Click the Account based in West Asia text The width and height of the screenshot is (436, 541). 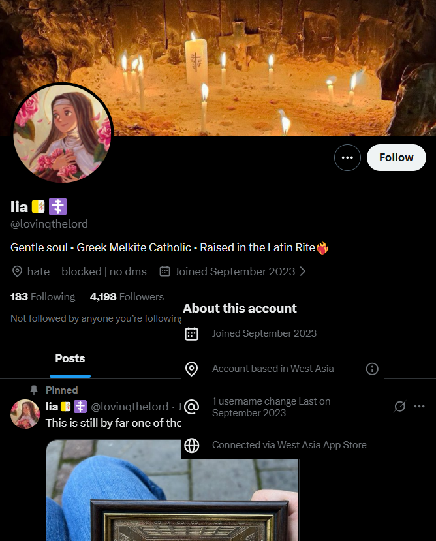coord(273,369)
